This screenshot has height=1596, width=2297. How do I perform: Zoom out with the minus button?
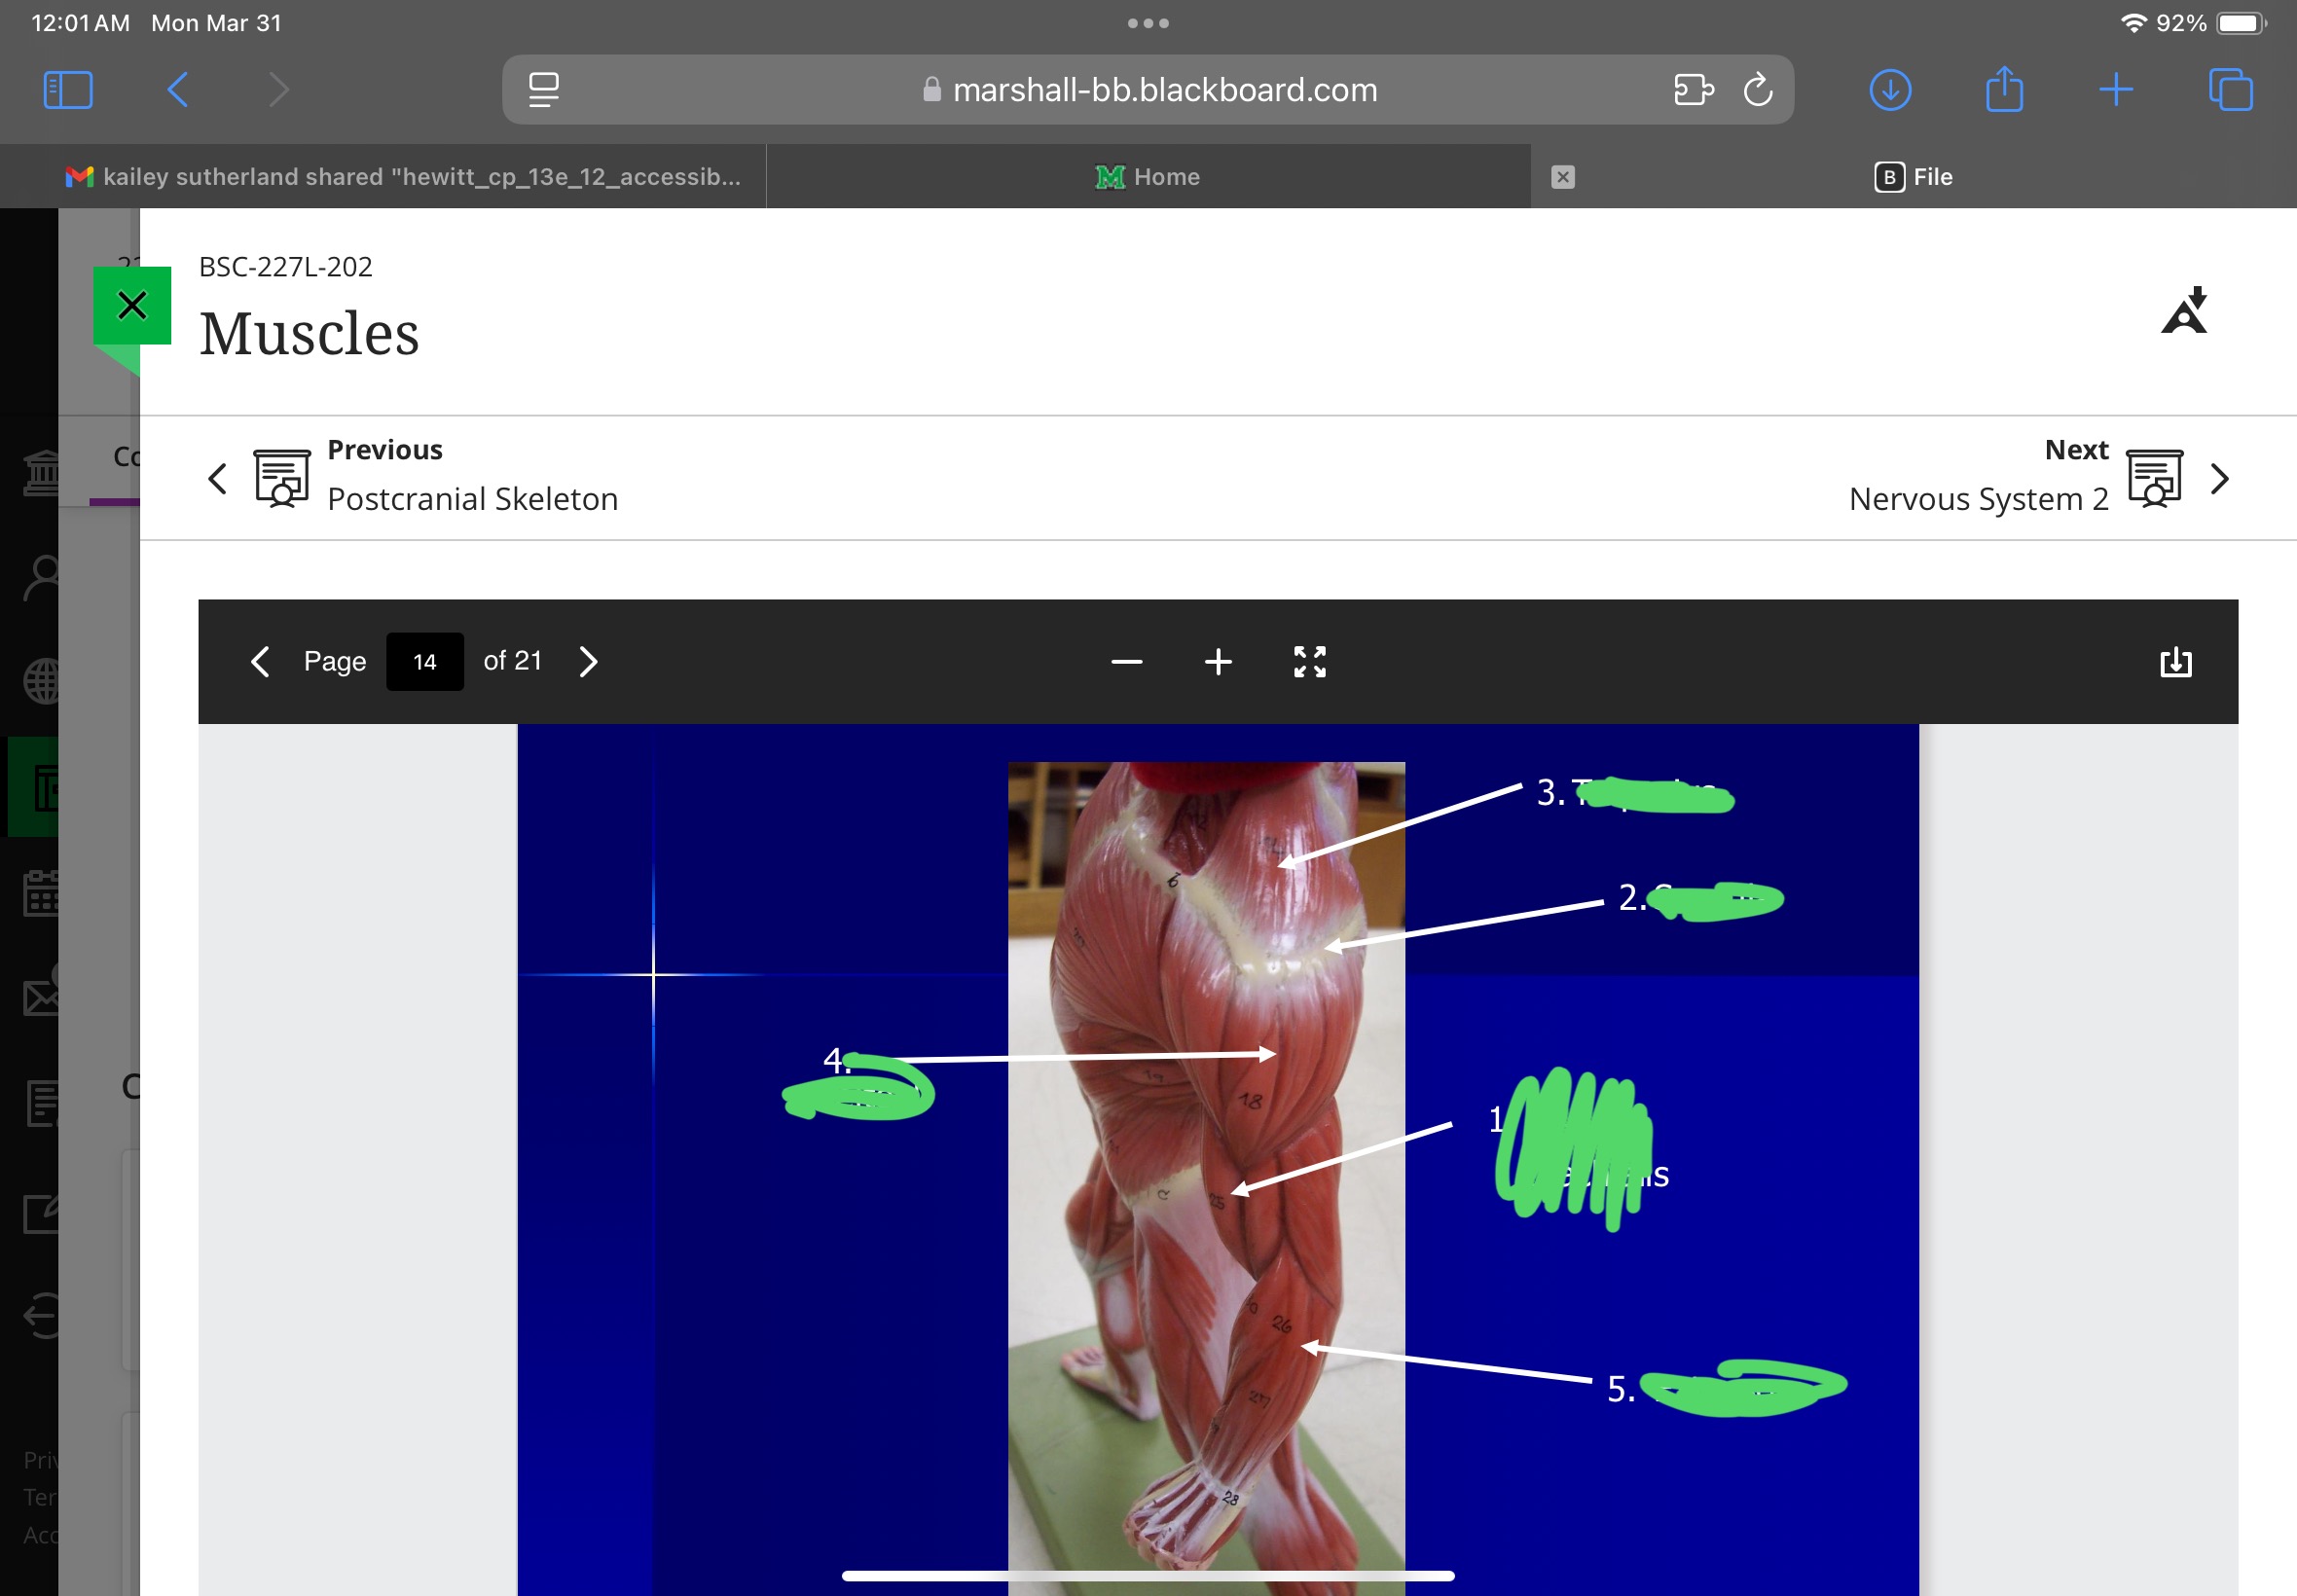tap(1126, 662)
